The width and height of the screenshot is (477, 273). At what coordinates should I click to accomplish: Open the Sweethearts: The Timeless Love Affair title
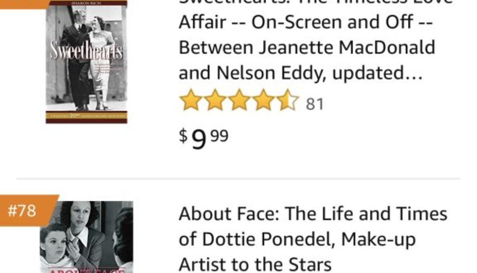[315, 2]
